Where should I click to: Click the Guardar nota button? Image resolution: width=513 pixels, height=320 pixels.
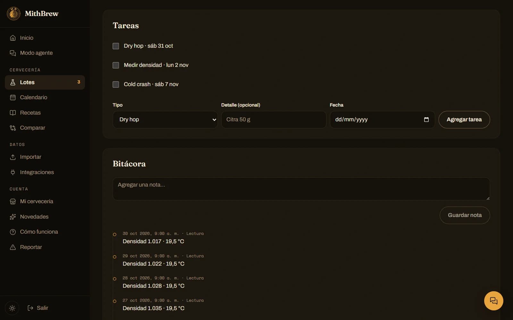pyautogui.click(x=465, y=215)
